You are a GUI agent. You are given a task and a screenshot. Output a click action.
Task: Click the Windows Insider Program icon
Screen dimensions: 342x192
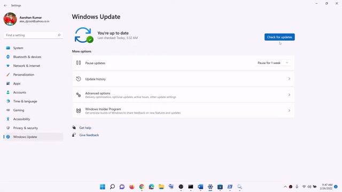pos(79,110)
